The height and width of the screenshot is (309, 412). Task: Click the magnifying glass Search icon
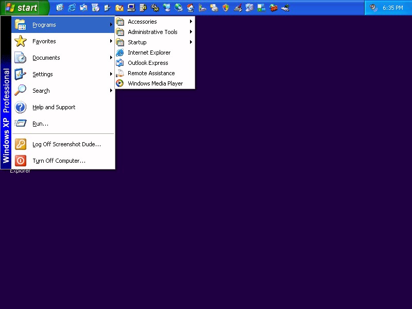tap(20, 91)
